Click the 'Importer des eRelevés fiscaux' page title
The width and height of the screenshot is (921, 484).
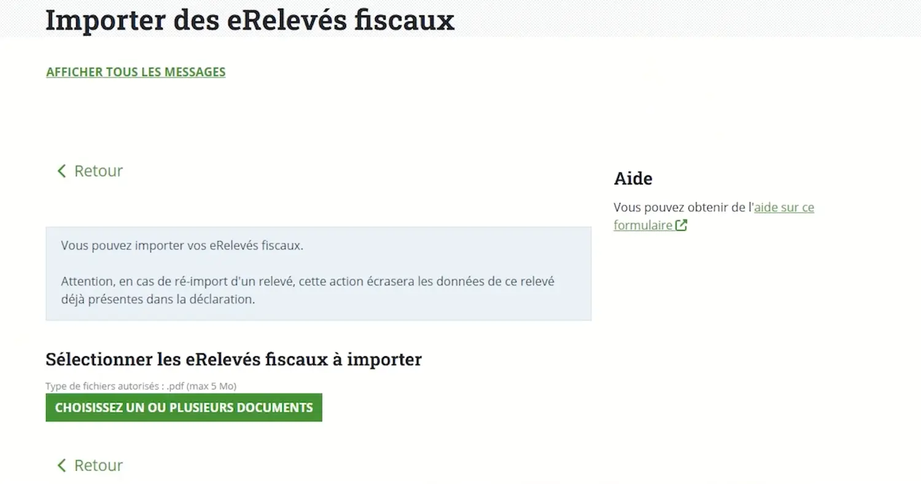point(250,20)
